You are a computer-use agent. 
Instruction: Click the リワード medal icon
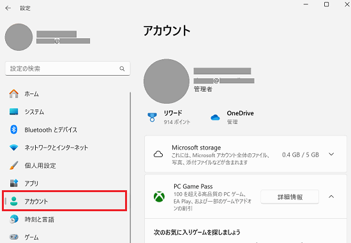153,117
